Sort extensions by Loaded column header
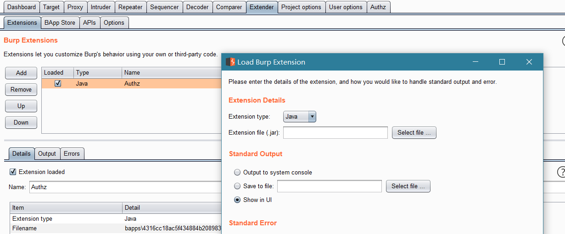The height and width of the screenshot is (234, 565). 57,72
